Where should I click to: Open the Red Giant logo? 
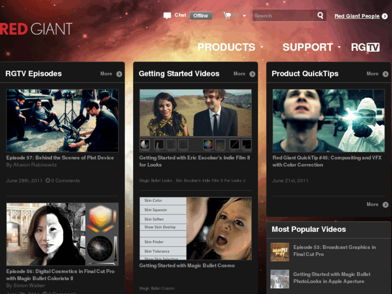pos(36,29)
